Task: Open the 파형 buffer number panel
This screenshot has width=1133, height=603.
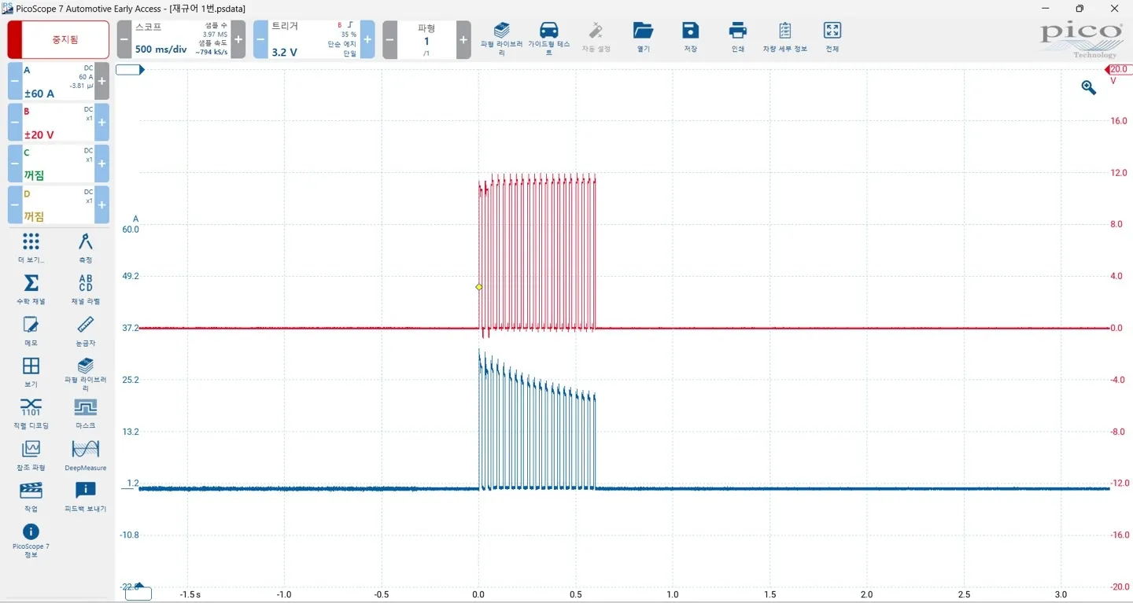Action: pos(426,39)
